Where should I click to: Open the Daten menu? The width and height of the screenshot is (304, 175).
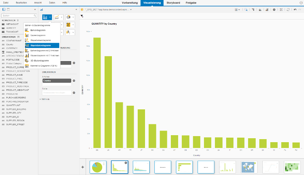[52, 2]
